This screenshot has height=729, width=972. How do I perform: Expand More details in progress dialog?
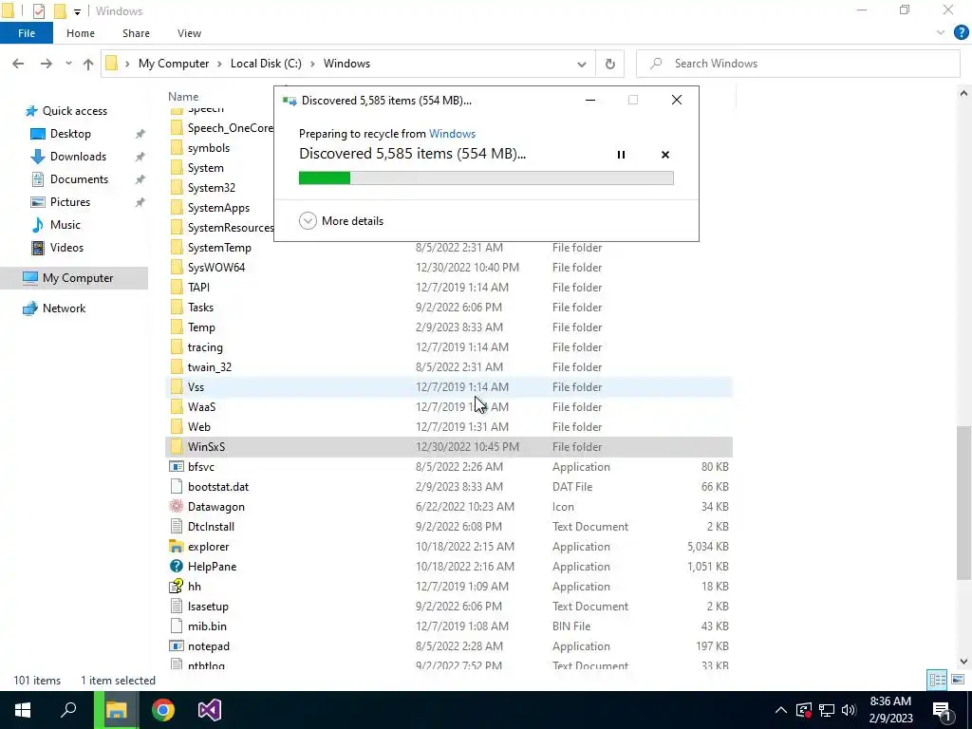[x=342, y=220]
